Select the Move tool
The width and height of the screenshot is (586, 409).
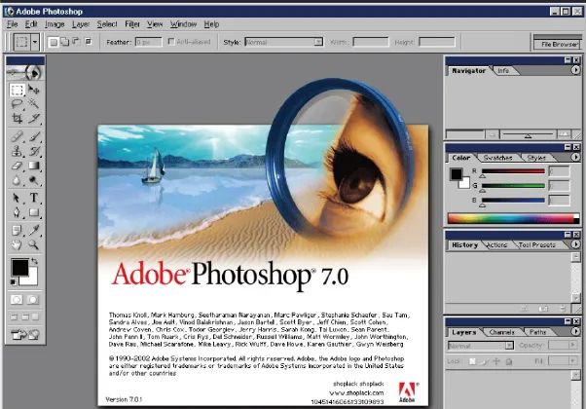click(x=34, y=91)
